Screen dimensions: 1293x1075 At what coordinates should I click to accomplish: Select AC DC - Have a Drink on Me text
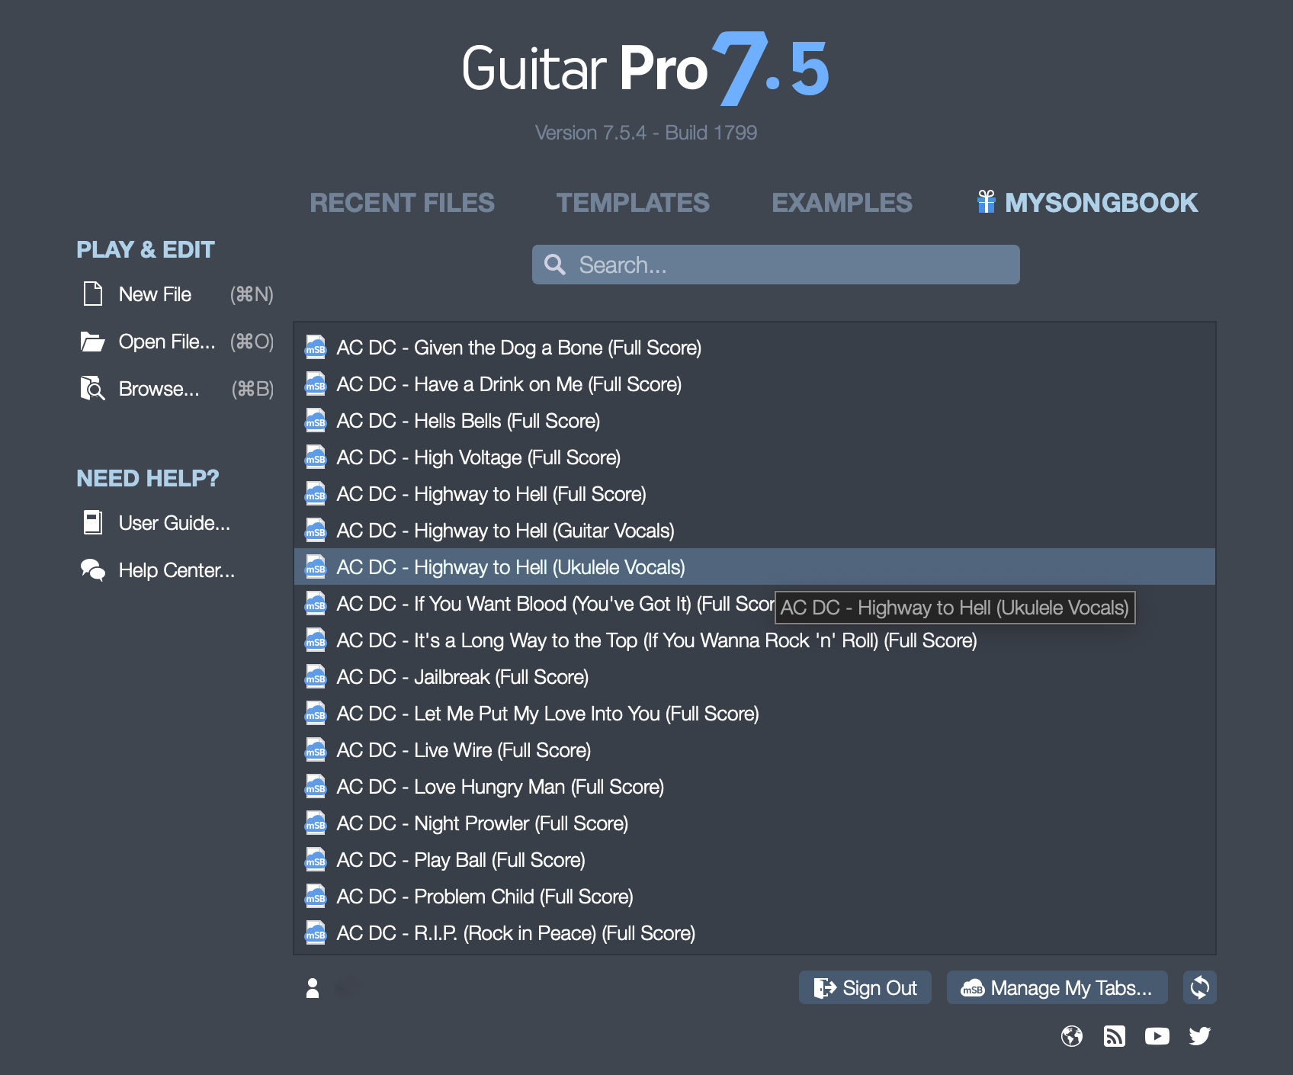click(x=509, y=384)
